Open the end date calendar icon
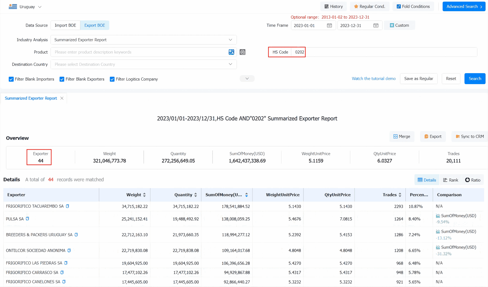 [x=376, y=25]
